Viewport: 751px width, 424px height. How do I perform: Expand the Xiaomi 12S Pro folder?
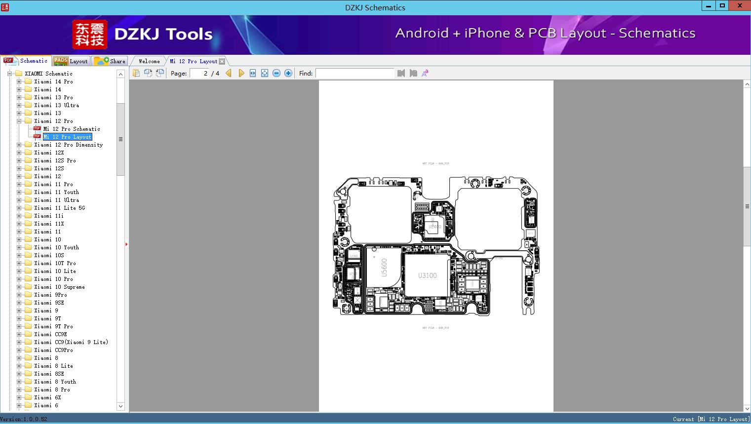point(19,160)
